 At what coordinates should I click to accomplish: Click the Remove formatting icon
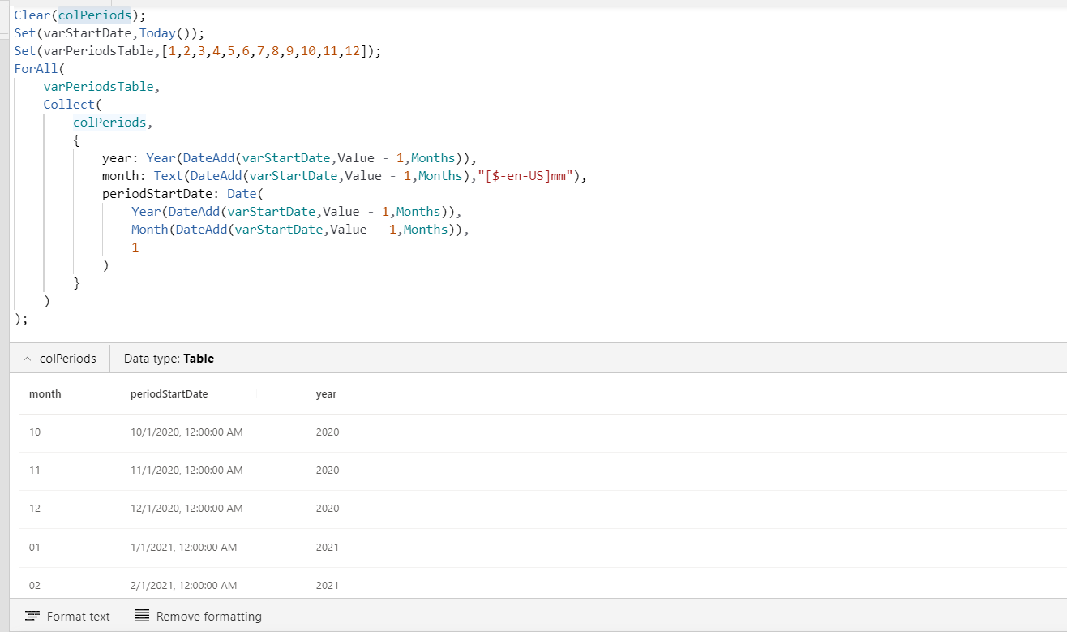pos(142,616)
